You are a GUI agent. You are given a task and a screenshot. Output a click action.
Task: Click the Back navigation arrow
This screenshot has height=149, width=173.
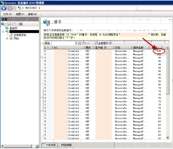coord(4,8)
